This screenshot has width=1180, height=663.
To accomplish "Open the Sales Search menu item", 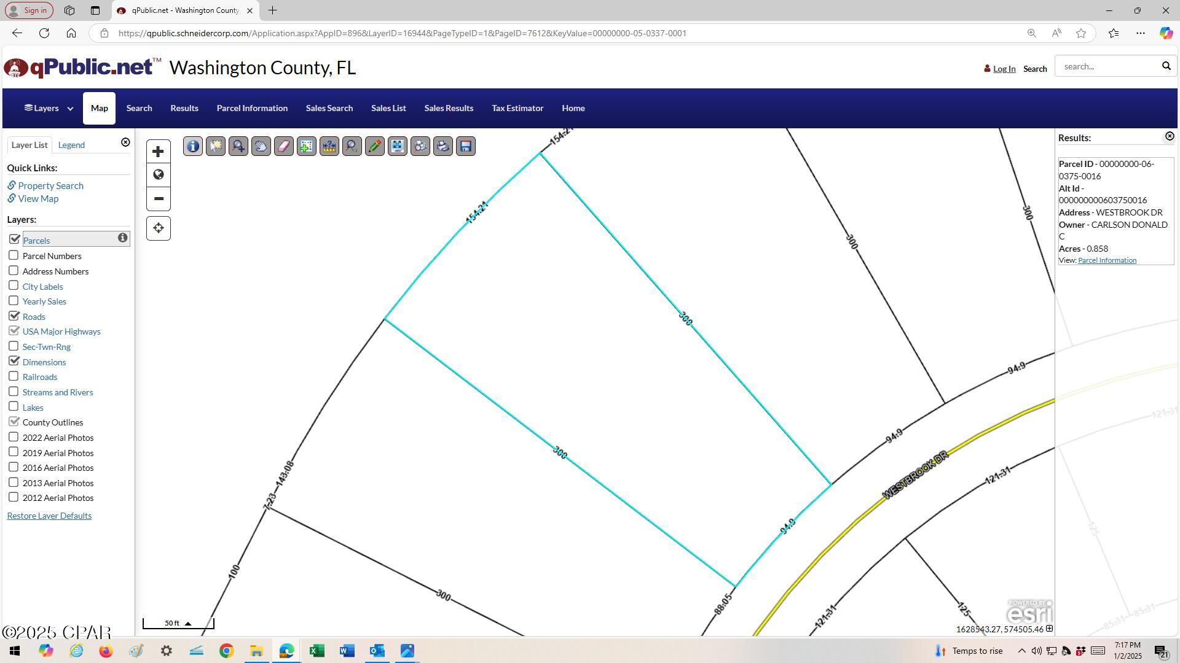I will coord(329,108).
